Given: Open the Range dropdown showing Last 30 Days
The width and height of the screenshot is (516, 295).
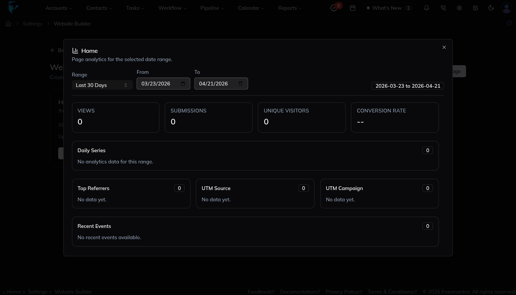Looking at the screenshot, I should (102, 85).
